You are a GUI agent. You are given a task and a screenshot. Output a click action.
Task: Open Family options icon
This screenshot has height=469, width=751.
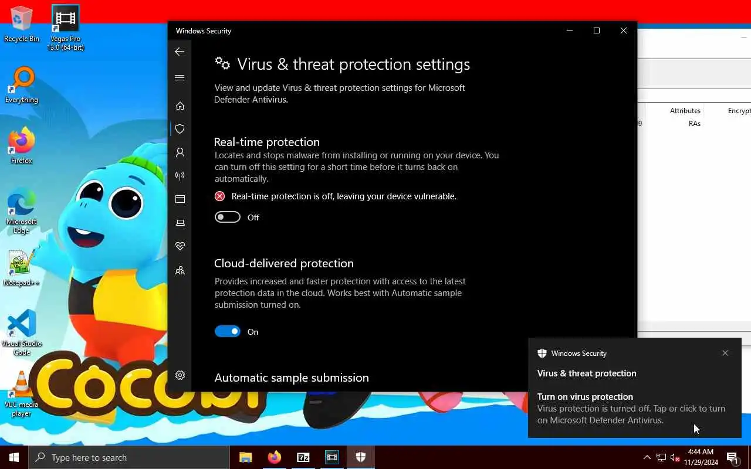pos(180,270)
